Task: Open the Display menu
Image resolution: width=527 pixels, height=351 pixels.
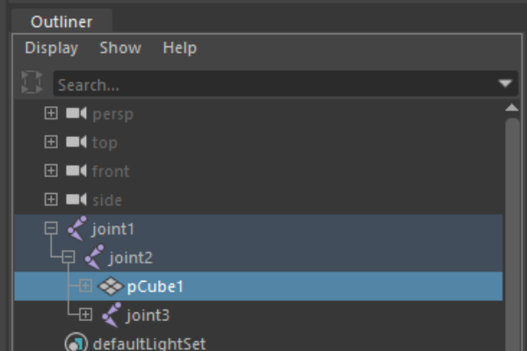Action: pyautogui.click(x=52, y=47)
